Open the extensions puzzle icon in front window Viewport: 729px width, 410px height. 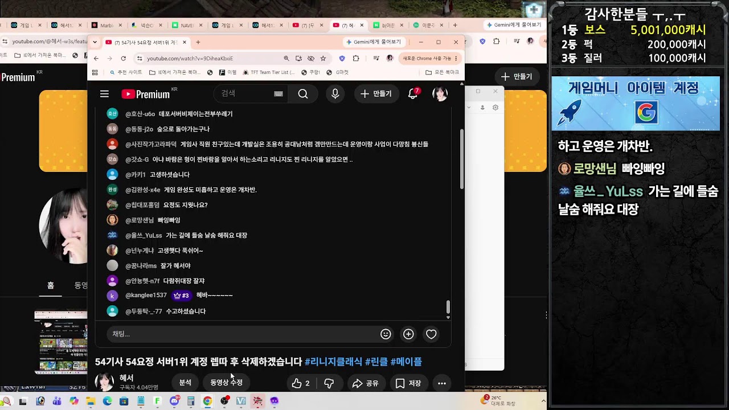click(356, 58)
